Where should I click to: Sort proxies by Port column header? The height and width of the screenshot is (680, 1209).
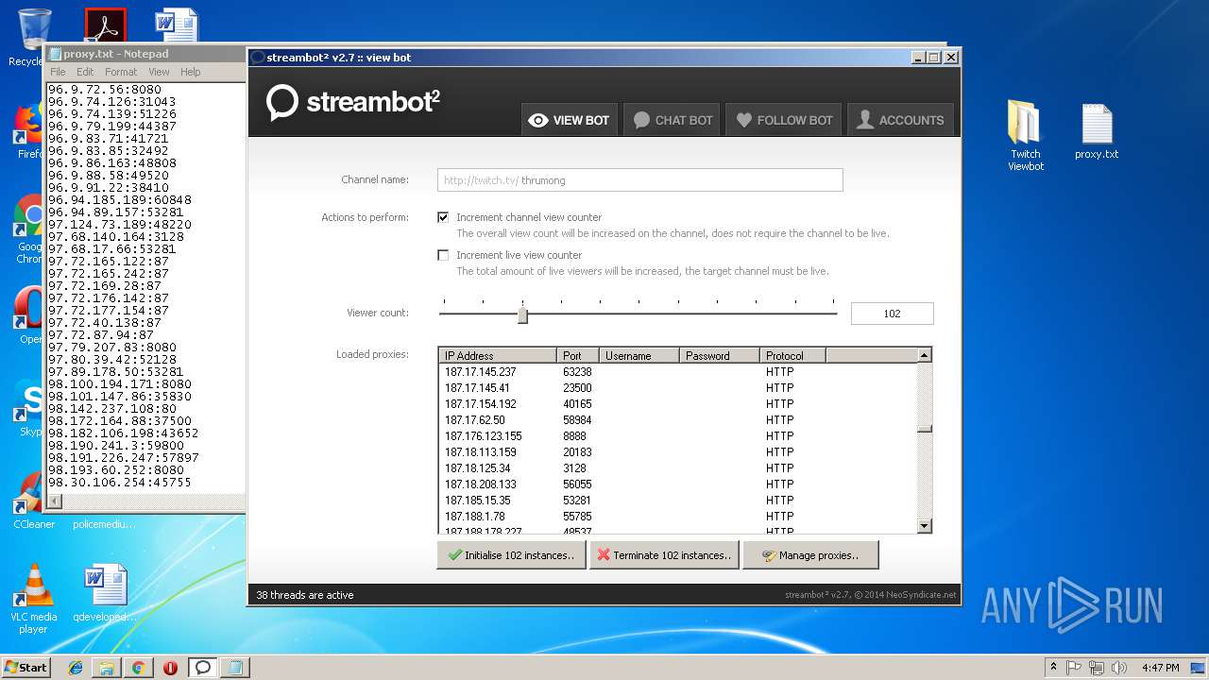[578, 355]
